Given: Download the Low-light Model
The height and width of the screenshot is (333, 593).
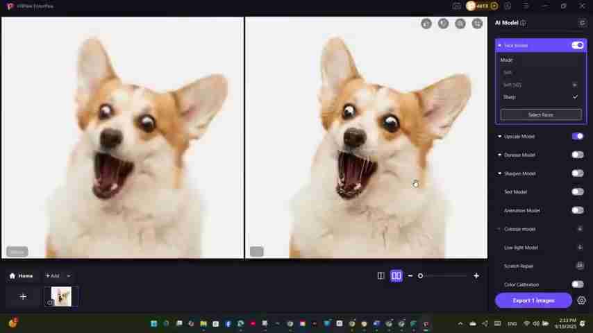Looking at the screenshot, I should pos(579,247).
